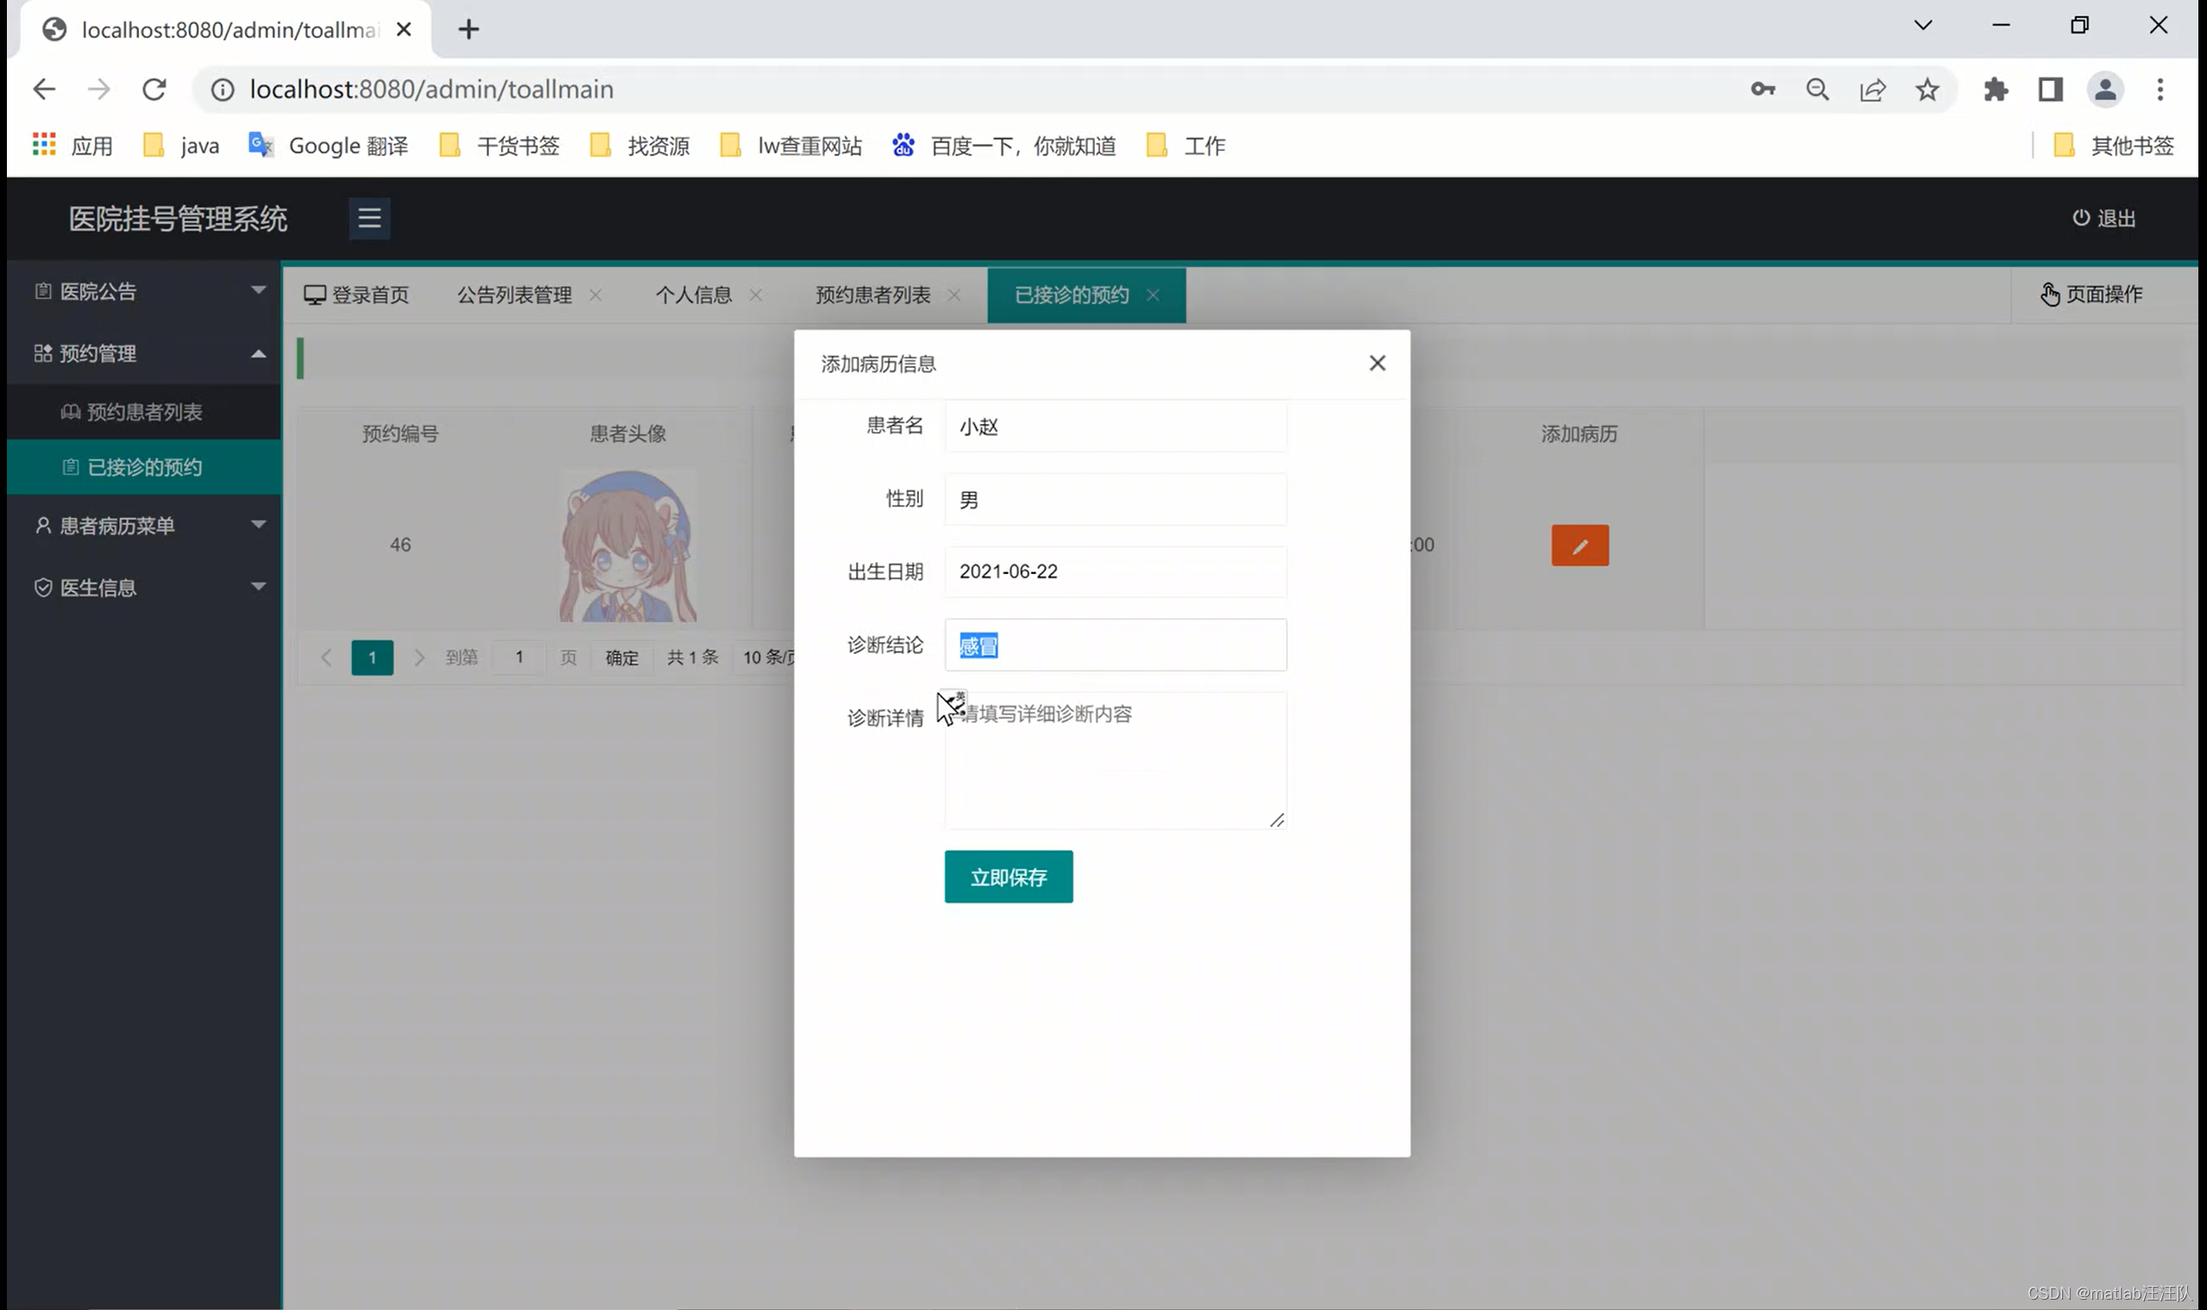
Task: Open browser extensions puzzle icon
Action: click(x=1995, y=89)
